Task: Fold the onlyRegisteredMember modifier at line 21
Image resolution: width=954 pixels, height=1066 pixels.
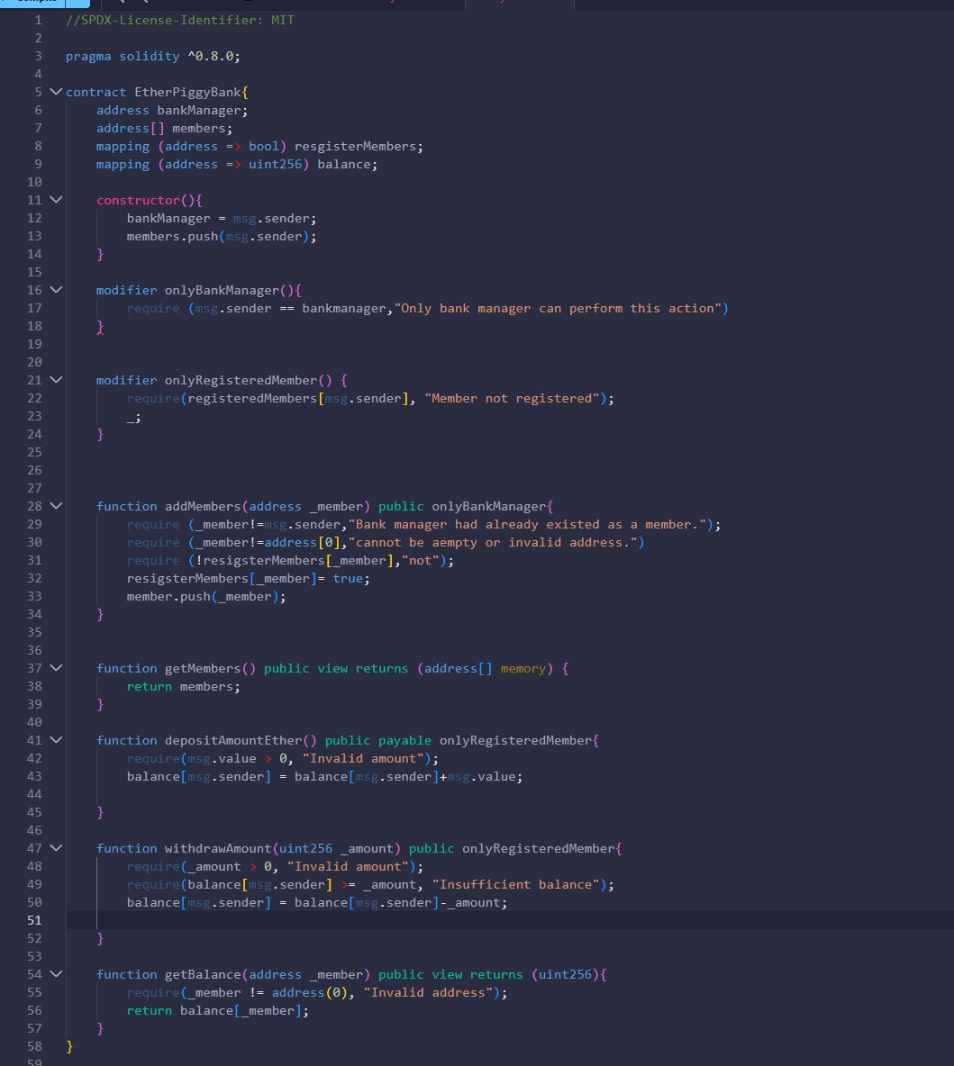Action: (57, 380)
